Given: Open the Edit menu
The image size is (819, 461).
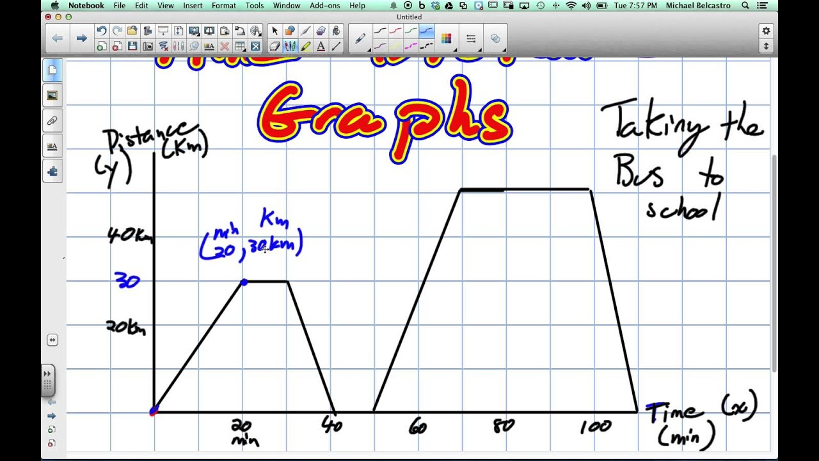Looking at the screenshot, I should pyautogui.click(x=141, y=6).
